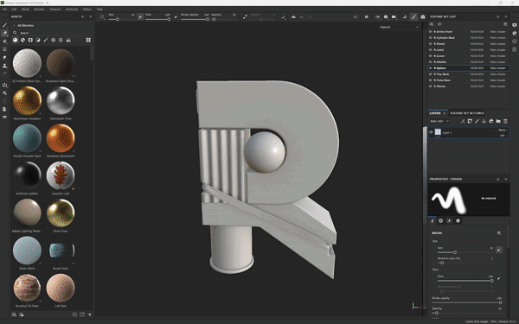
Task: Select R.Arche-Front texture set row
Action: tap(469, 32)
